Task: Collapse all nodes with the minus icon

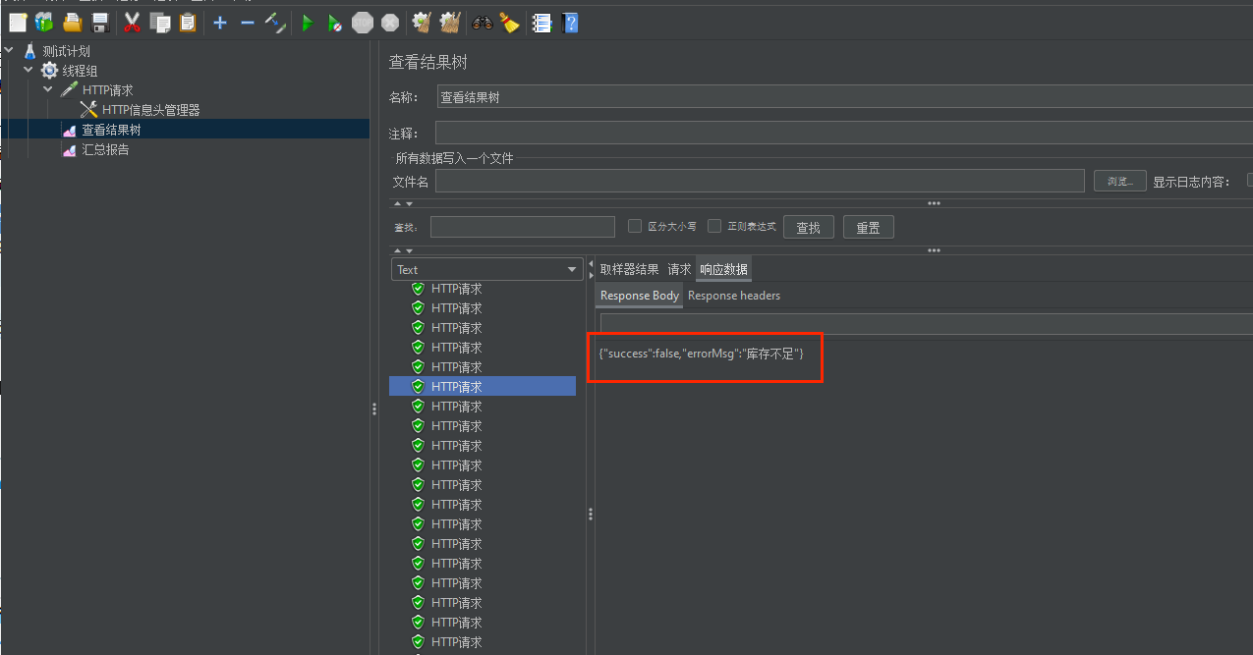Action: pyautogui.click(x=248, y=22)
